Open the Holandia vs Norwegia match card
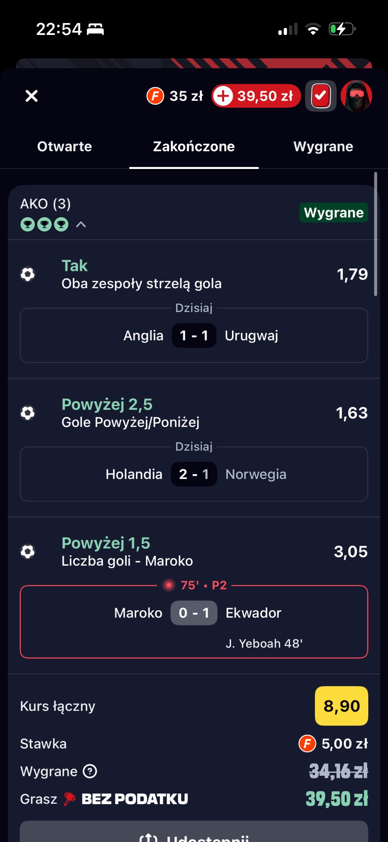388x842 pixels. [x=194, y=474]
